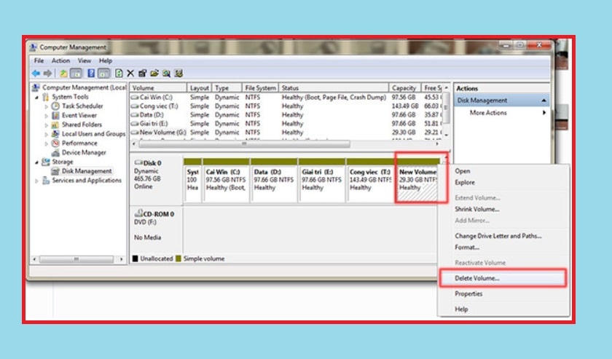Choose Shrink Volume from context menu
The width and height of the screenshot is (612, 359).
(477, 209)
